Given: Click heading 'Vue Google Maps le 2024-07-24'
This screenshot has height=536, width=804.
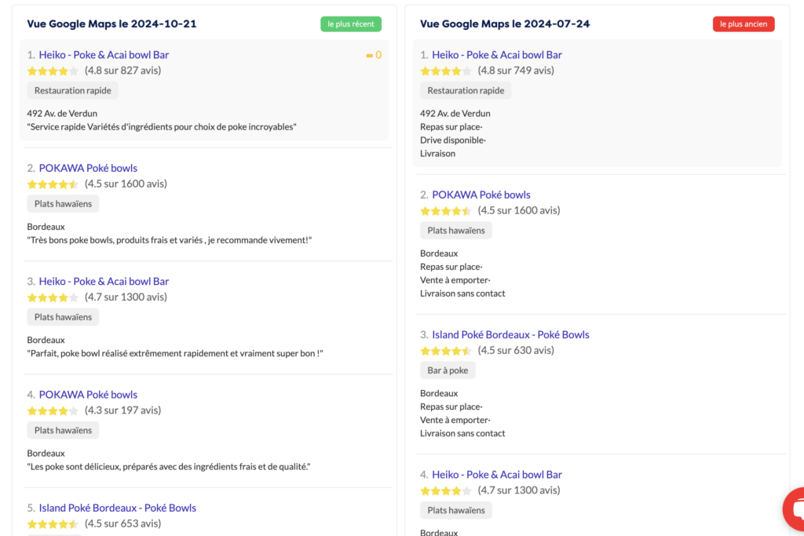Looking at the screenshot, I should (x=505, y=24).
